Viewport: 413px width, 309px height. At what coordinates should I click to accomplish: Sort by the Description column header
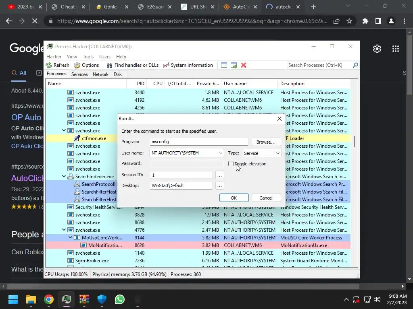click(314, 84)
